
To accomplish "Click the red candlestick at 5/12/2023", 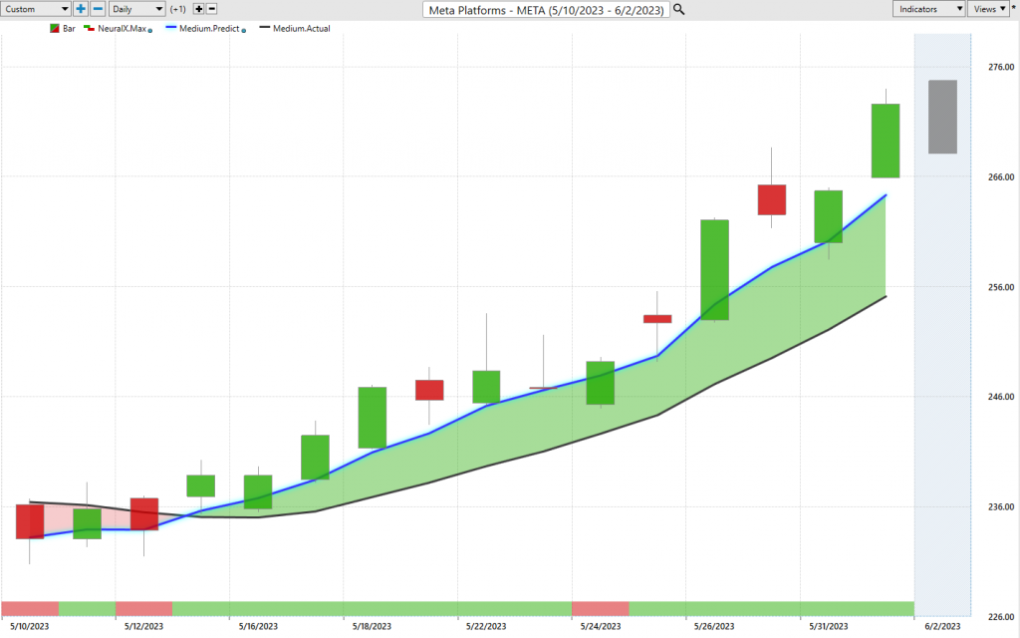I will (x=143, y=514).
